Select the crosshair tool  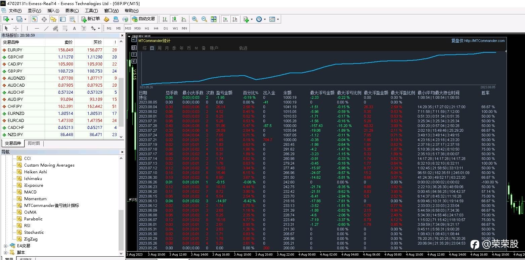coord(16,28)
